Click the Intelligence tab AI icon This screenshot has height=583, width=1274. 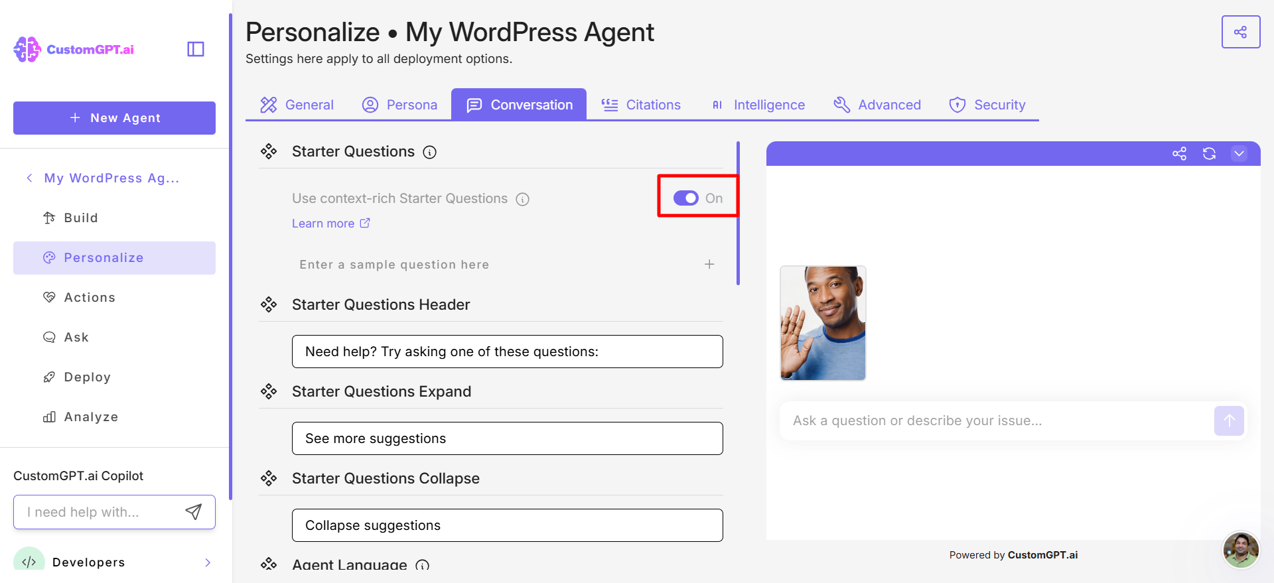(717, 105)
